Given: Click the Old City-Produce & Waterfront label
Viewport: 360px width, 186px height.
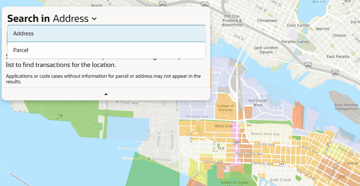Looking at the screenshot, I should click(x=232, y=20).
